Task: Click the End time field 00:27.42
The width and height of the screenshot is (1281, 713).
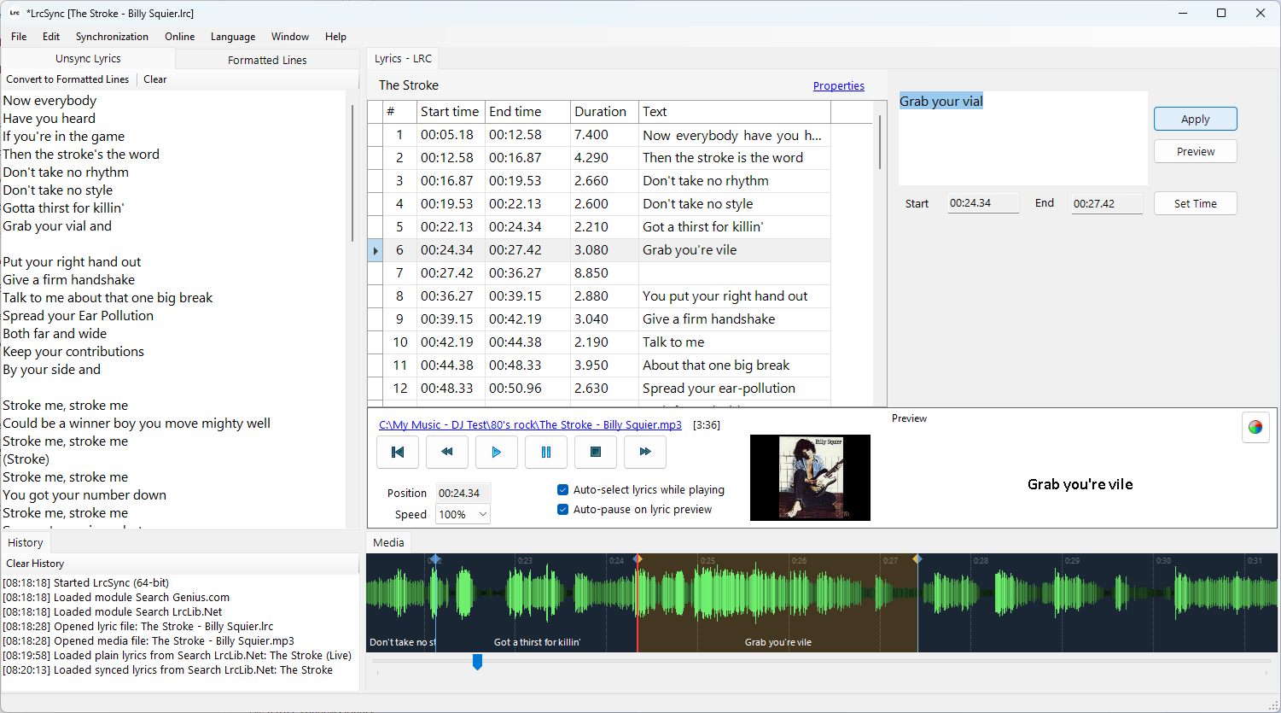Action: [1107, 203]
